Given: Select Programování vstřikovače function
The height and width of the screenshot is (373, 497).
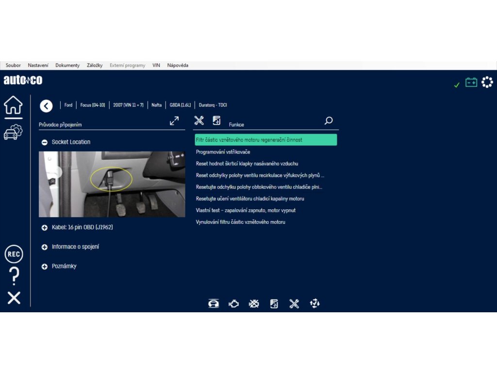Looking at the screenshot, I should pos(223,152).
